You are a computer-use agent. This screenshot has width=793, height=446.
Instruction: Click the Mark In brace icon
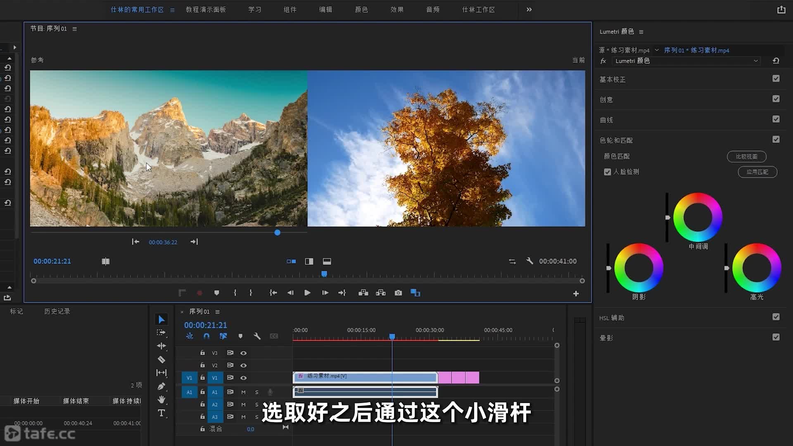(x=235, y=293)
